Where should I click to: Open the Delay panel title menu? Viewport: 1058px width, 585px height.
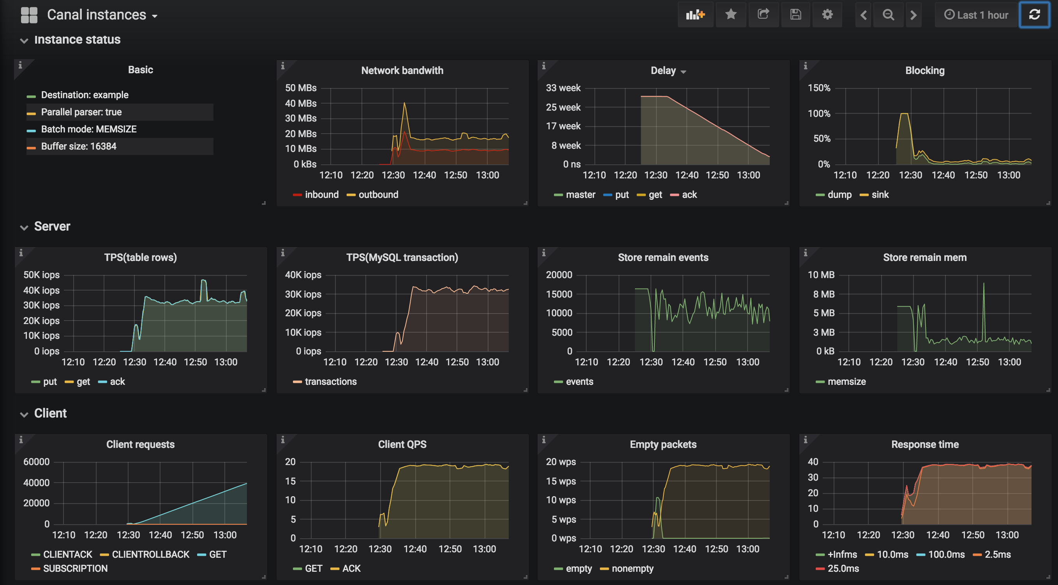[x=668, y=70]
